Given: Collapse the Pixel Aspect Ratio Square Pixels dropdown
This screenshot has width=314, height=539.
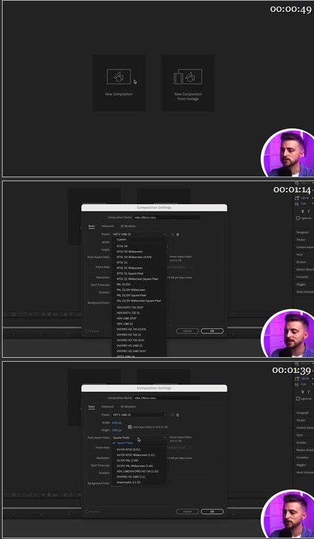Looking at the screenshot, I should (x=140, y=438).
